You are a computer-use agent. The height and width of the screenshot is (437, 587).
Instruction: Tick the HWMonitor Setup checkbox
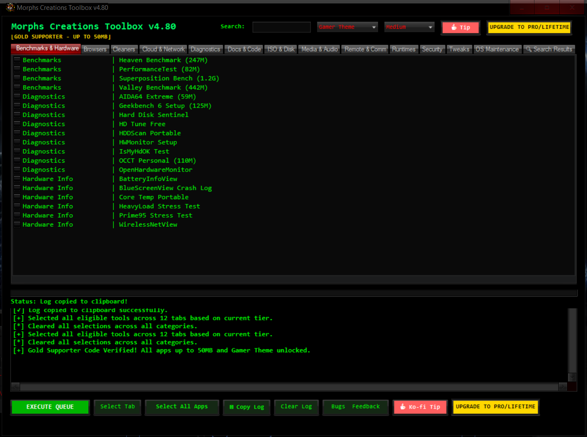[17, 142]
